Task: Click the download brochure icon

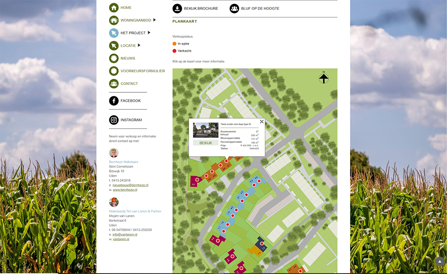Action: (177, 8)
